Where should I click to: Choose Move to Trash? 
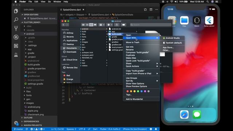[133, 42]
